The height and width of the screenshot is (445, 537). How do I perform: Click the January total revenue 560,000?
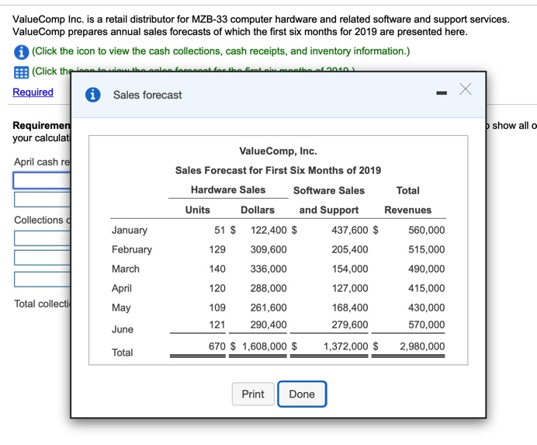click(x=426, y=230)
